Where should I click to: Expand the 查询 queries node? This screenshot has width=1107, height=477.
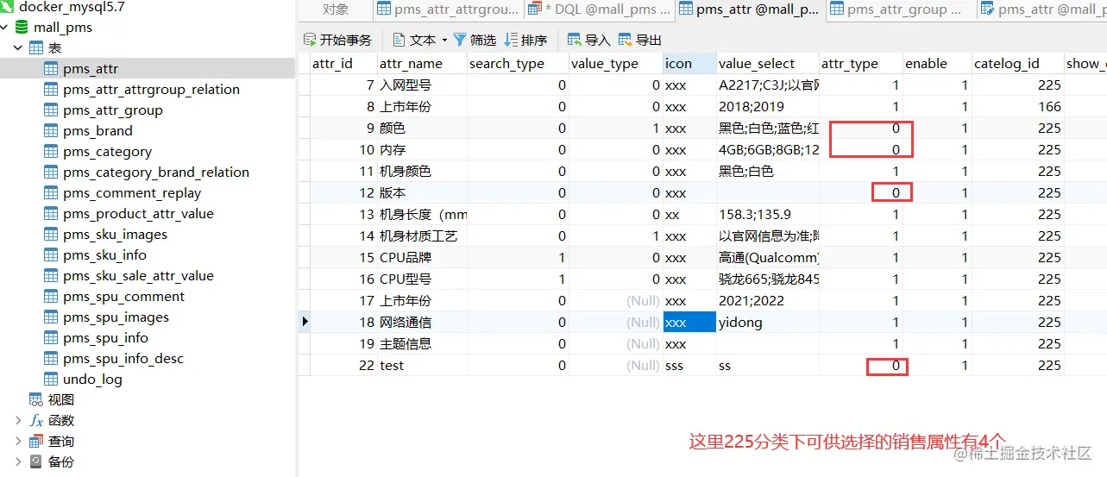(17, 442)
